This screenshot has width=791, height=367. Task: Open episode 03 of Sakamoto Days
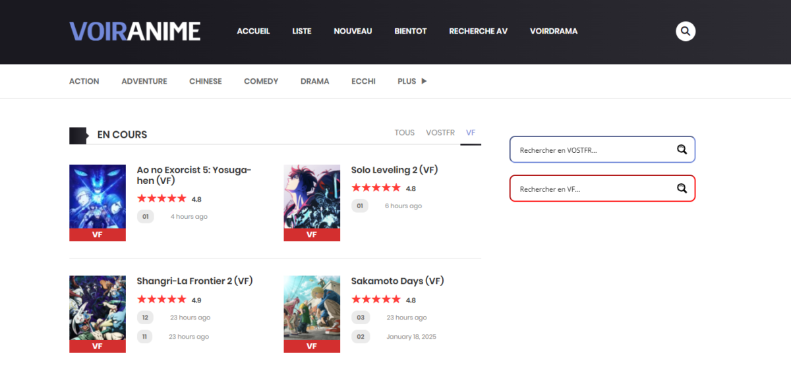(359, 318)
